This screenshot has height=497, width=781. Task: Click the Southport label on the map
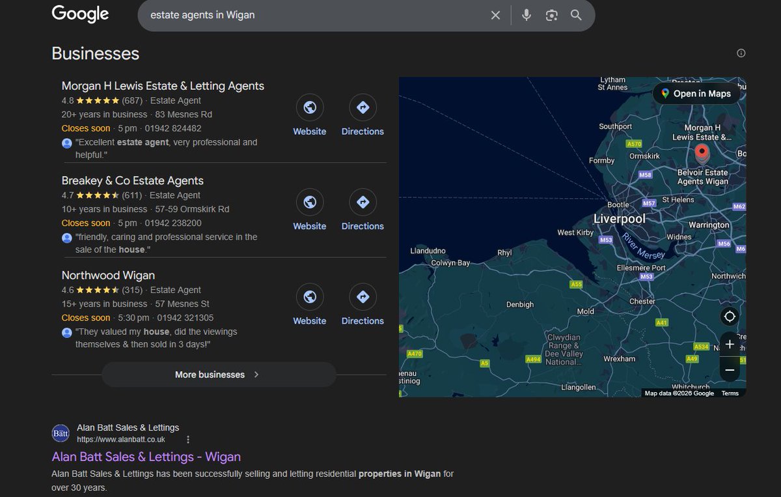pyautogui.click(x=615, y=126)
